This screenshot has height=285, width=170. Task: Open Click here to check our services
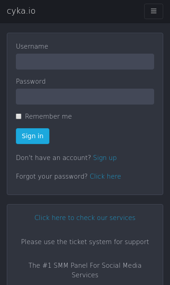pos(85,218)
